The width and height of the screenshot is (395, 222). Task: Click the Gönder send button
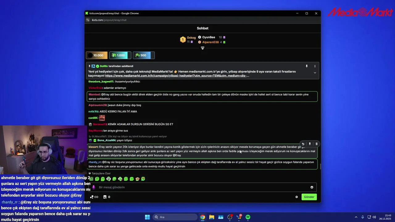(309, 197)
